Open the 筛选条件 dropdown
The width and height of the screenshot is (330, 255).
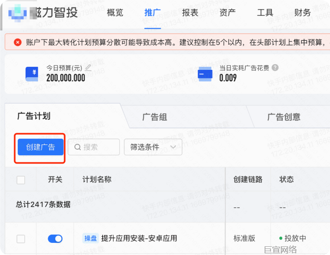153,147
